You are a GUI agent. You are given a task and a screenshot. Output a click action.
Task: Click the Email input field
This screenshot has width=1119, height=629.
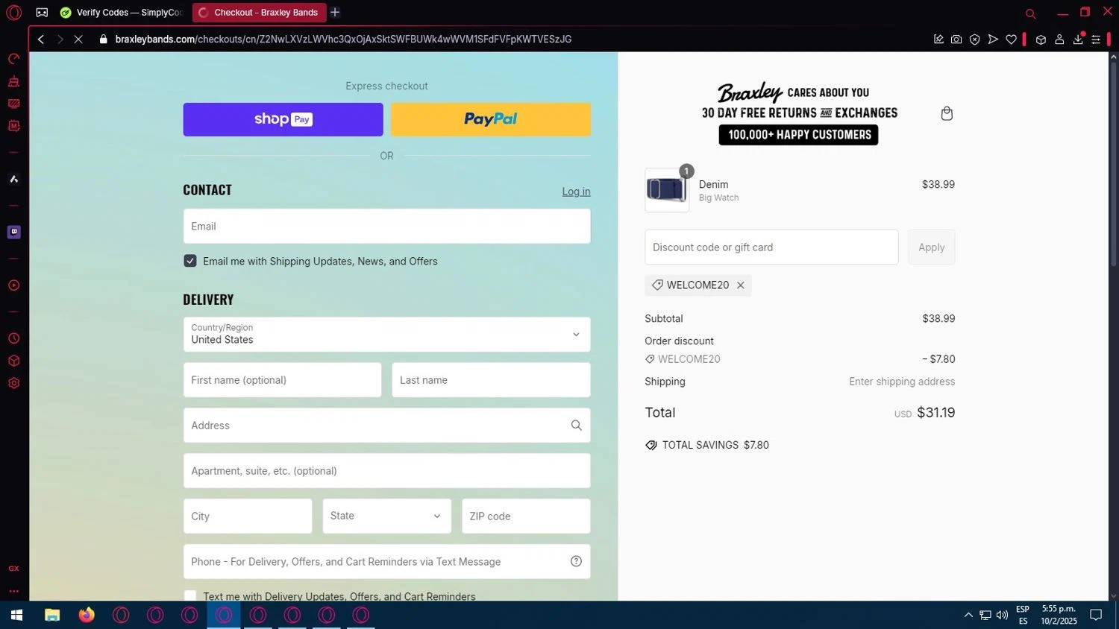coord(386,226)
